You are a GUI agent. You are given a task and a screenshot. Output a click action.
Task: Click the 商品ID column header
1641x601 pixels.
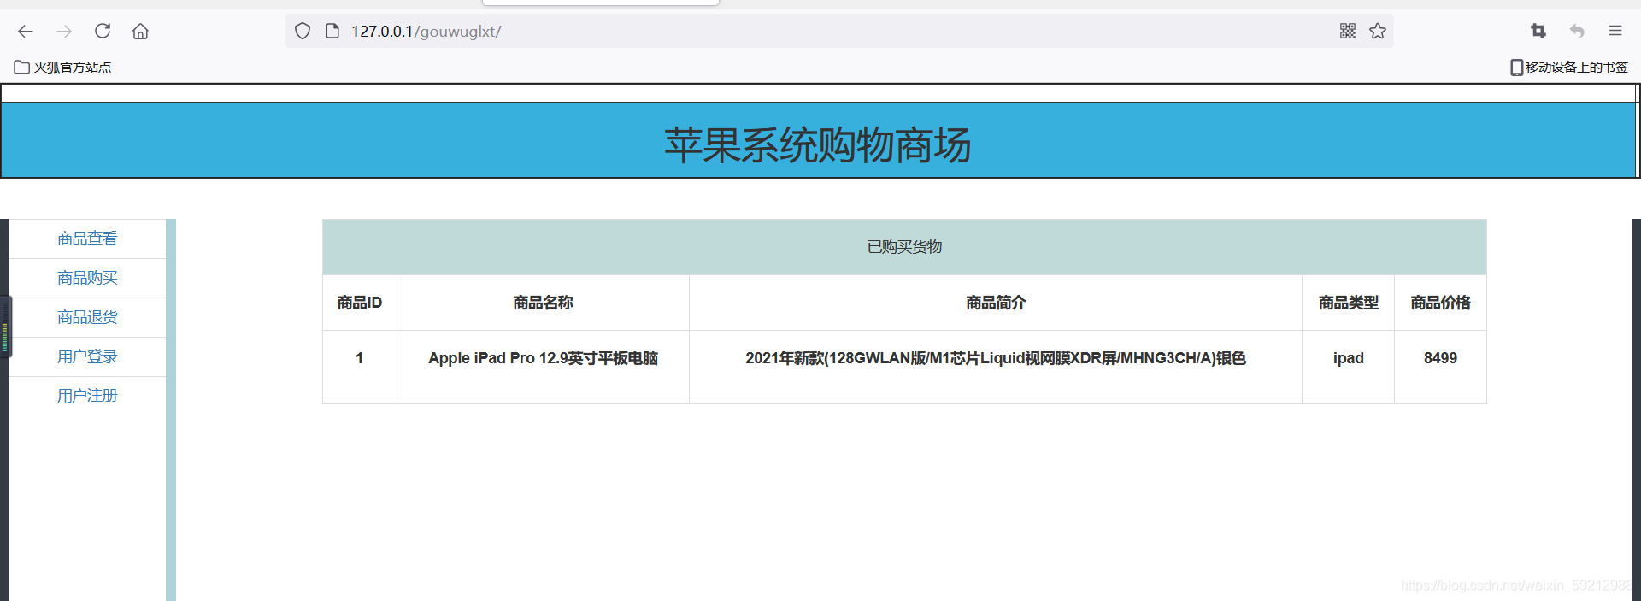coord(360,303)
